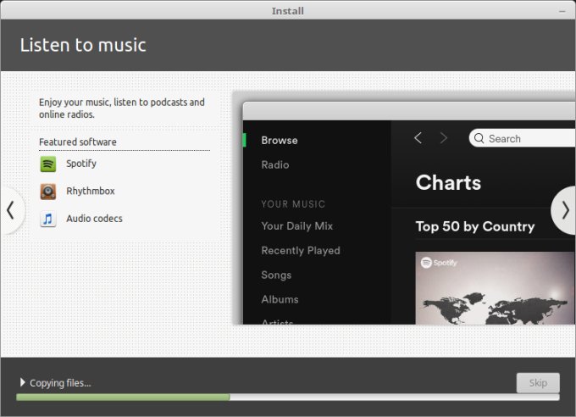The width and height of the screenshot is (576, 417).
Task: Select Radio in the Spotify sidebar
Action: (x=275, y=164)
